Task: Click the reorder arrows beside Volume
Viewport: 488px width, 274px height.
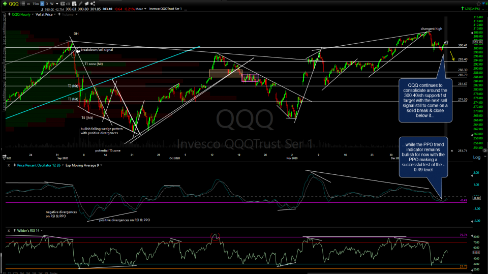Action: [59, 14]
